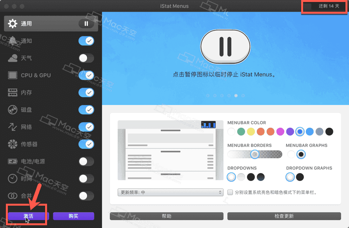Image resolution: width=349 pixels, height=228 pixels.
Task: Open the 网络 sidebar row label
Action: (26, 127)
